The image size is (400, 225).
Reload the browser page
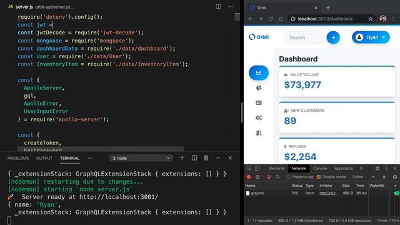point(271,19)
